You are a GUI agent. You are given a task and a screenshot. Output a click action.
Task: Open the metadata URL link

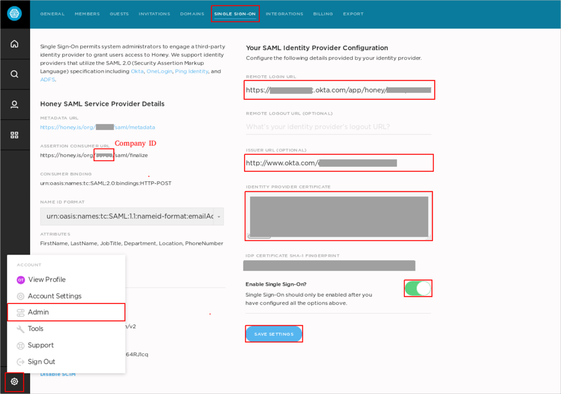[97, 127]
